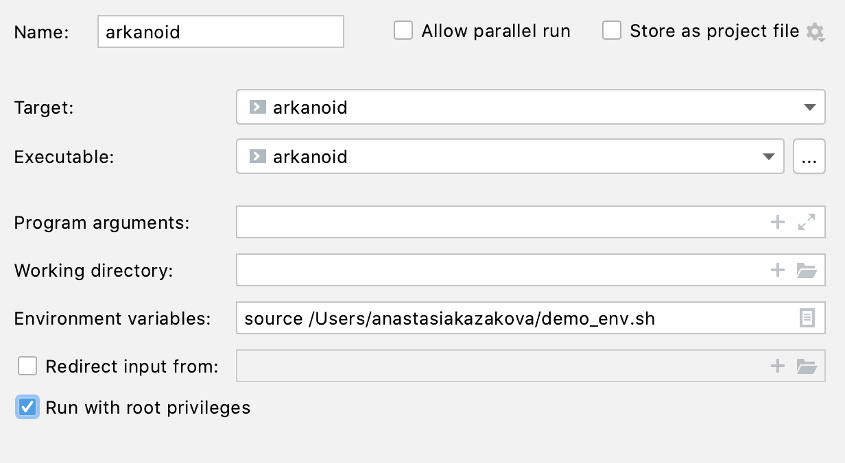The height and width of the screenshot is (463, 845).
Task: Open the Environment variables editor icon
Action: tap(807, 318)
